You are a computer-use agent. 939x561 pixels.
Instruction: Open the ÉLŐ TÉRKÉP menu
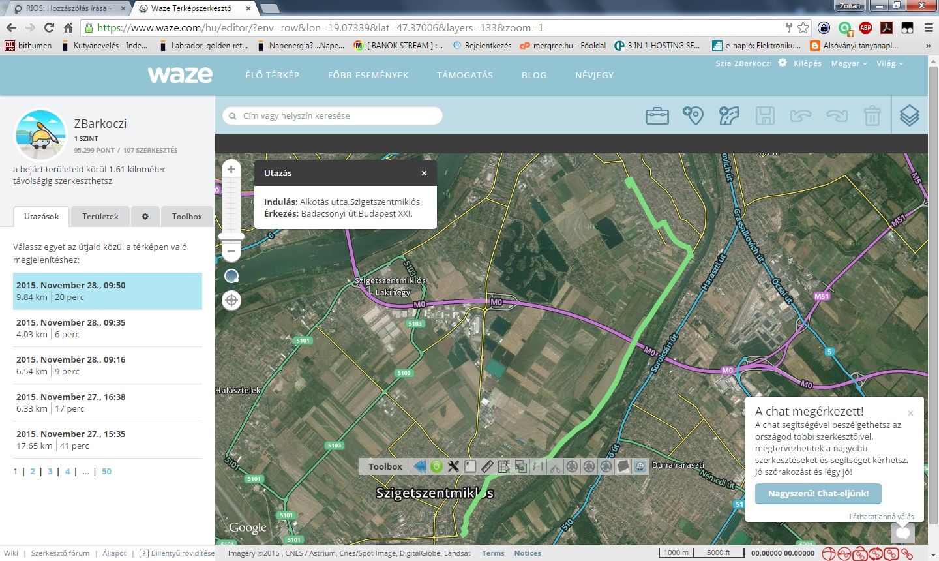[x=273, y=75]
